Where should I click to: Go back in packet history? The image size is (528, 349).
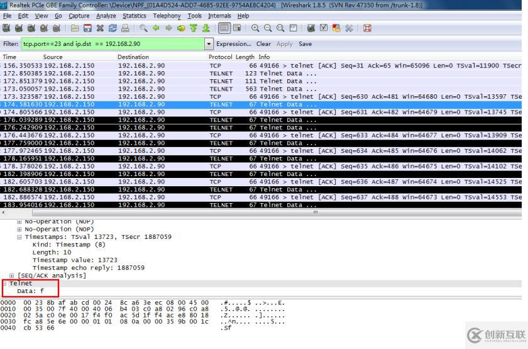[x=156, y=28]
